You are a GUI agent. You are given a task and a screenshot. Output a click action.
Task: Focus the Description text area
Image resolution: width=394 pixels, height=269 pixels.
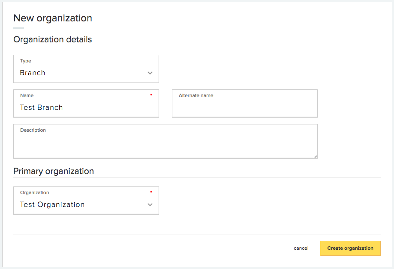click(x=165, y=142)
